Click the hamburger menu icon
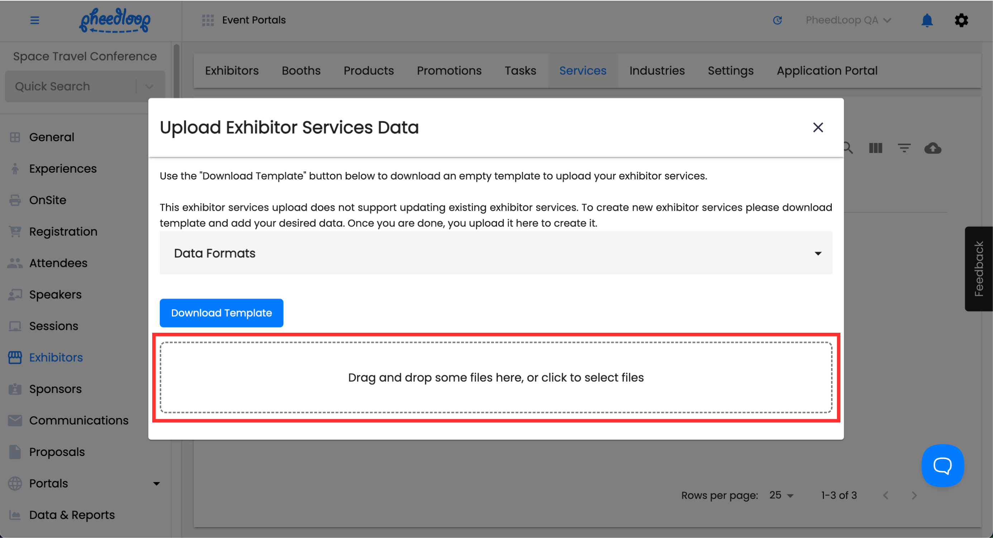The width and height of the screenshot is (993, 538). [35, 20]
